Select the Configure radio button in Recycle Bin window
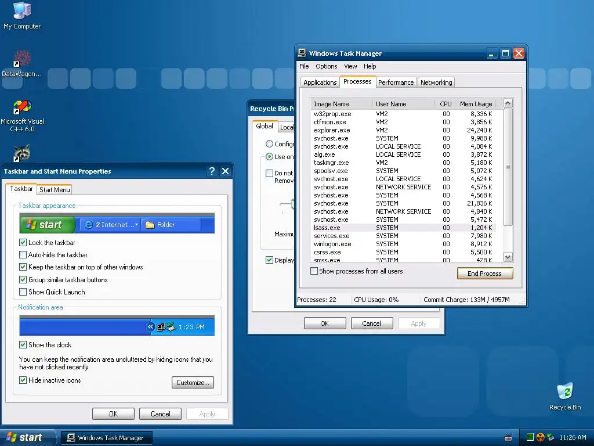594x446 pixels. (x=269, y=144)
